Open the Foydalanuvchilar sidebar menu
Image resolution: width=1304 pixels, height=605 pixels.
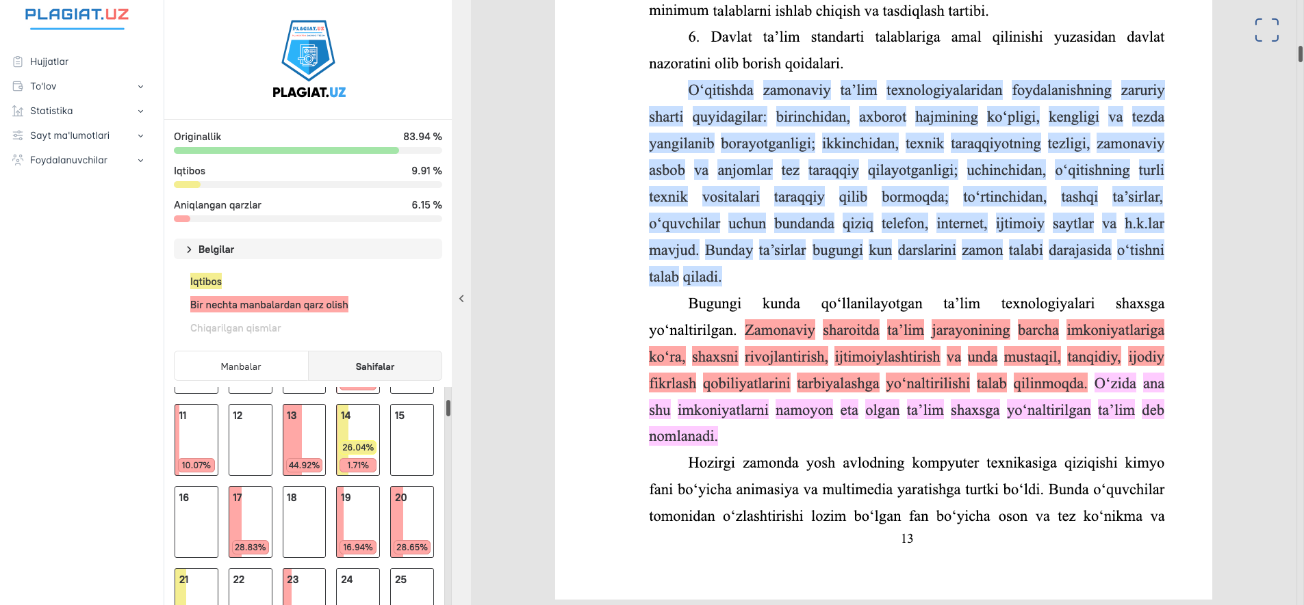click(x=79, y=160)
